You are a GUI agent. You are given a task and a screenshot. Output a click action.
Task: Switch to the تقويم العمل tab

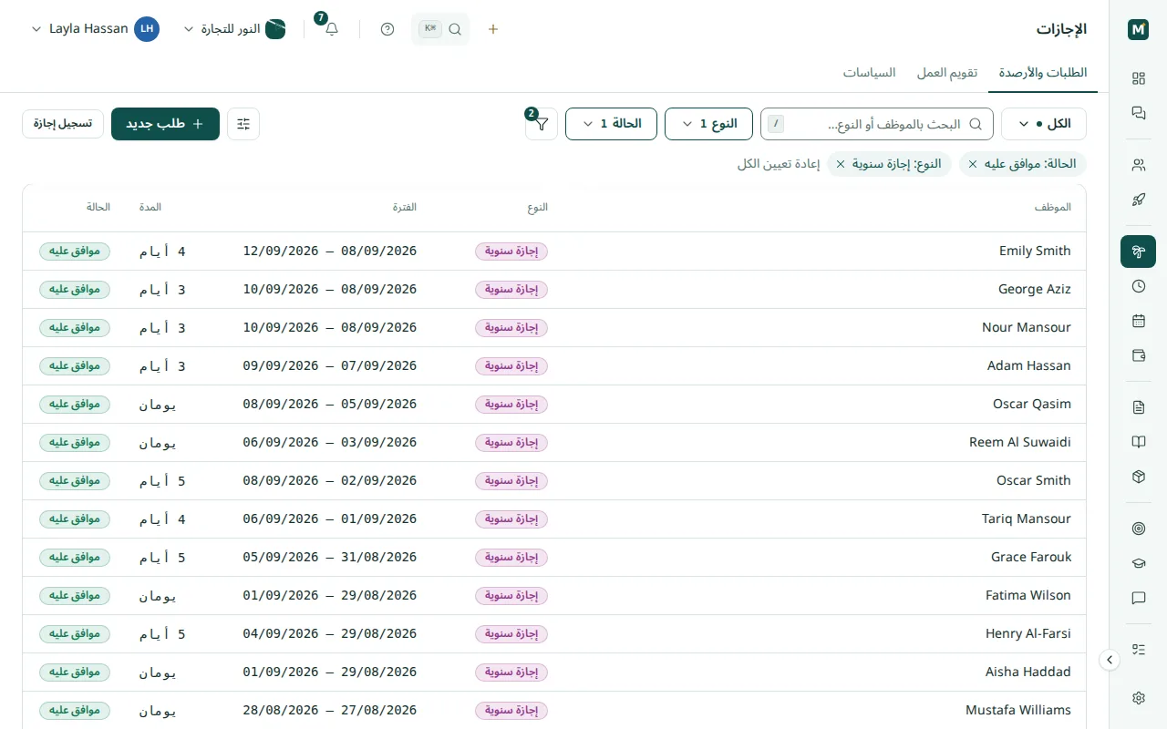947,73
